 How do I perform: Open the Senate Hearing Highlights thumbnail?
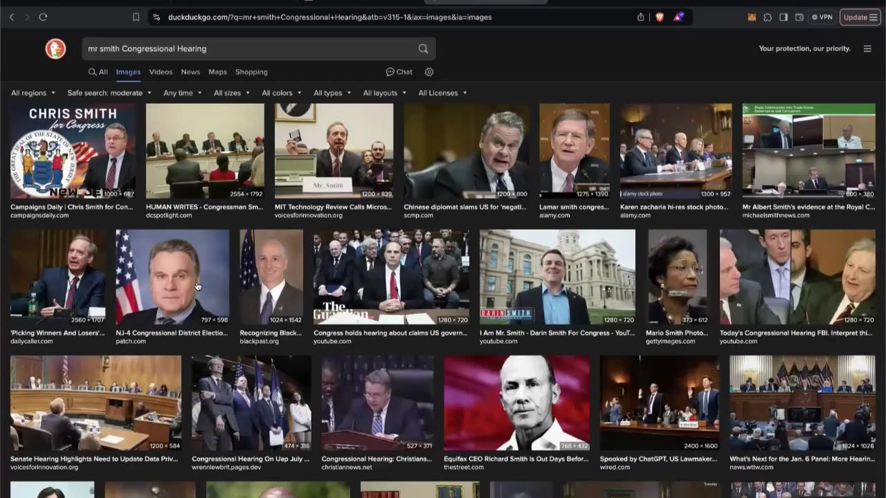click(x=96, y=403)
